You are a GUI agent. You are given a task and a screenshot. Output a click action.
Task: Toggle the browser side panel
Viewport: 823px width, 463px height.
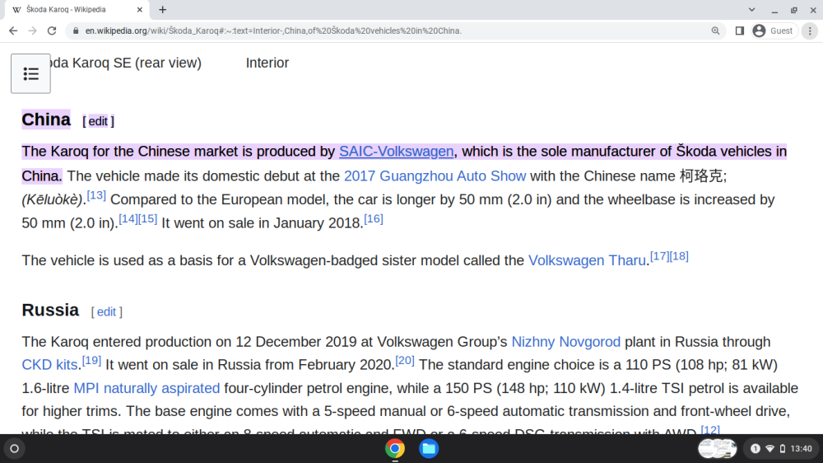pos(740,31)
